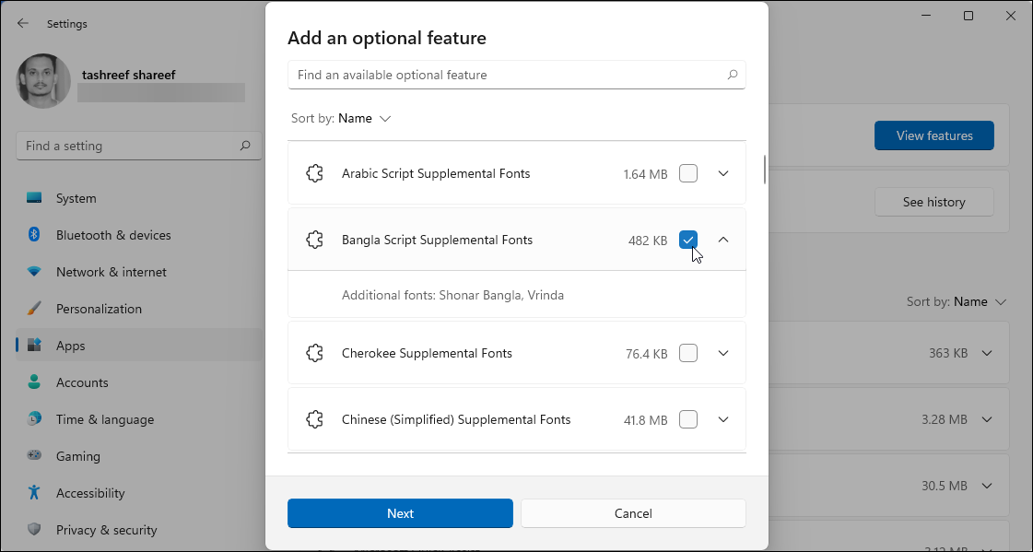
Task: Open the Apps settings section
Action: [x=70, y=346]
